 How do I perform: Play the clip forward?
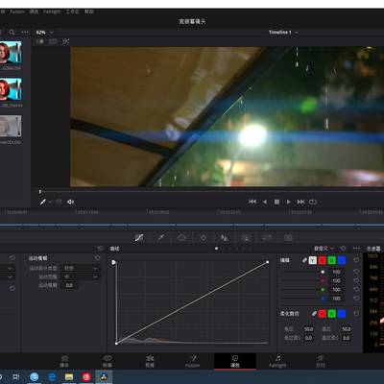[289, 202]
